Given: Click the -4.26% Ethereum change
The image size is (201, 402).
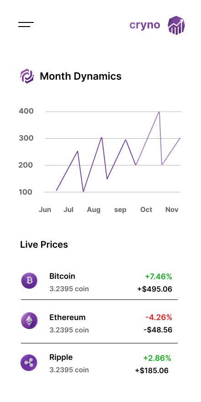Looking at the screenshot, I should pos(159,317).
